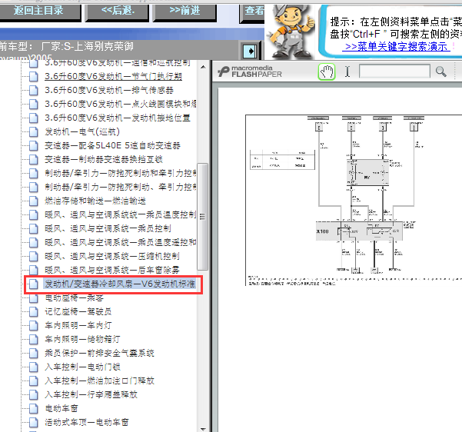Click document icon beside 电动车窗
462x432 pixels.
(x=34, y=409)
